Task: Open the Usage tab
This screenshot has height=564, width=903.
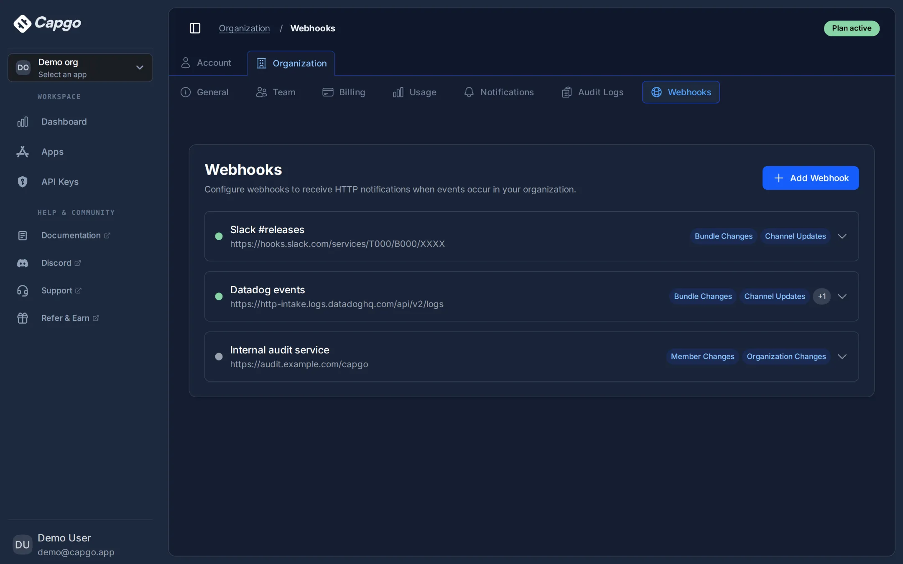Action: click(x=414, y=92)
